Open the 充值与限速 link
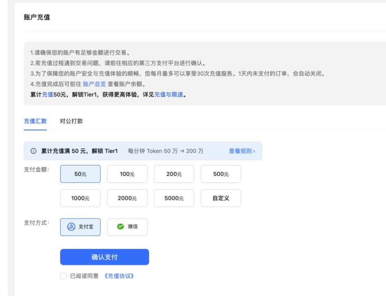386x296 pixels. click(x=169, y=94)
